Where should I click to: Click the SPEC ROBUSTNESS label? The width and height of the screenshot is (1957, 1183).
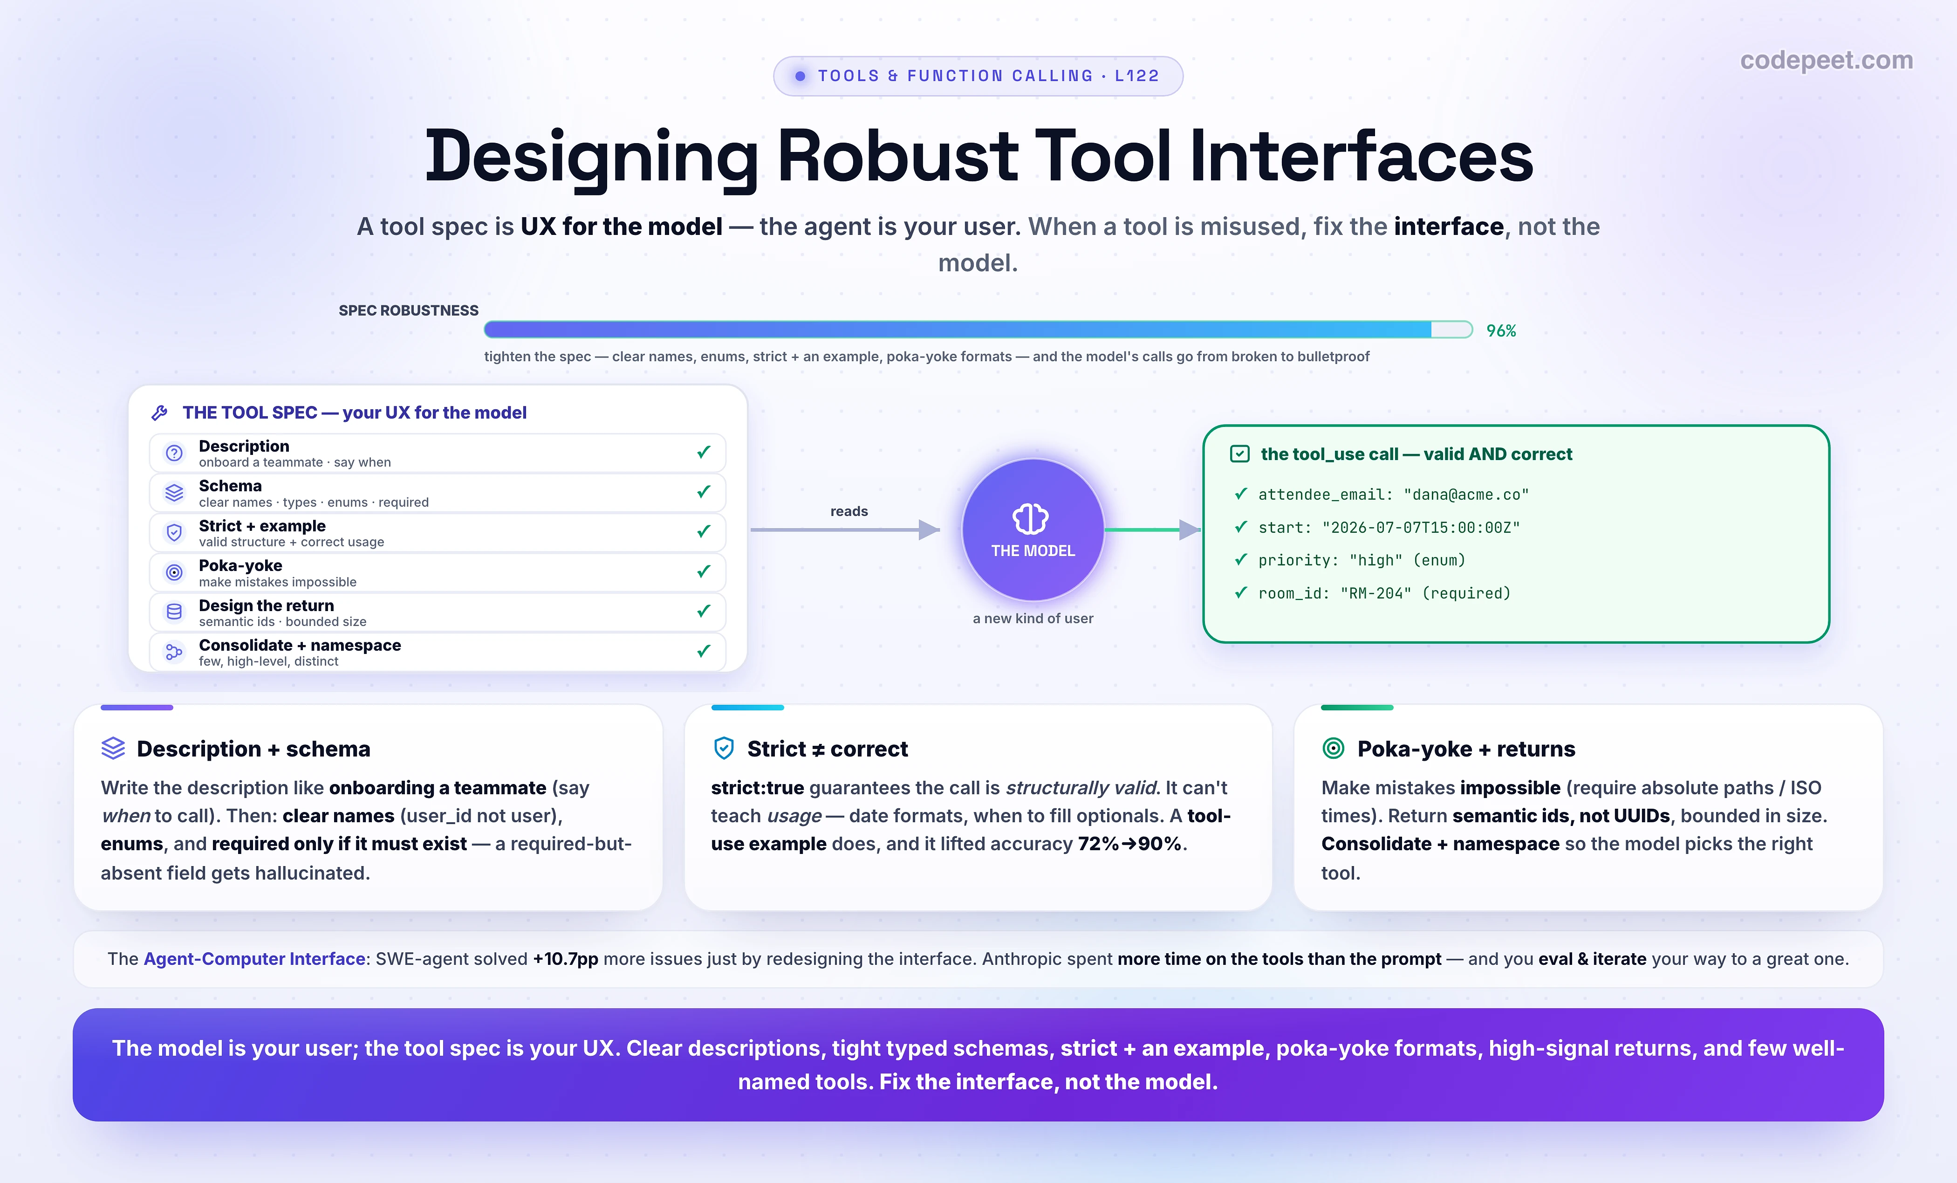click(x=408, y=310)
